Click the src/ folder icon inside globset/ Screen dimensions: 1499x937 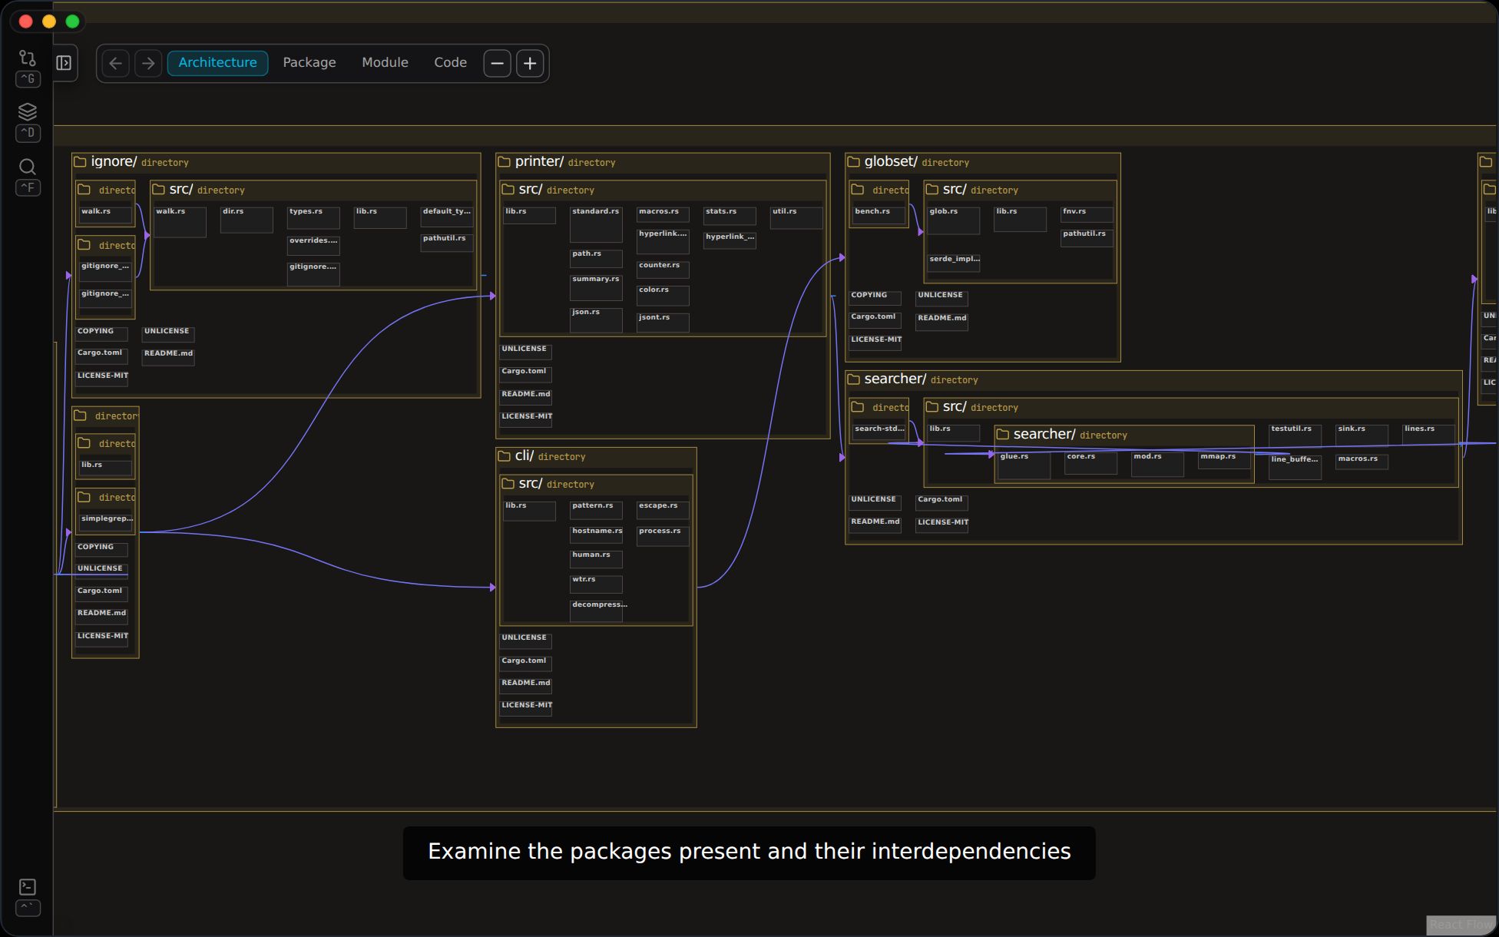click(x=931, y=190)
